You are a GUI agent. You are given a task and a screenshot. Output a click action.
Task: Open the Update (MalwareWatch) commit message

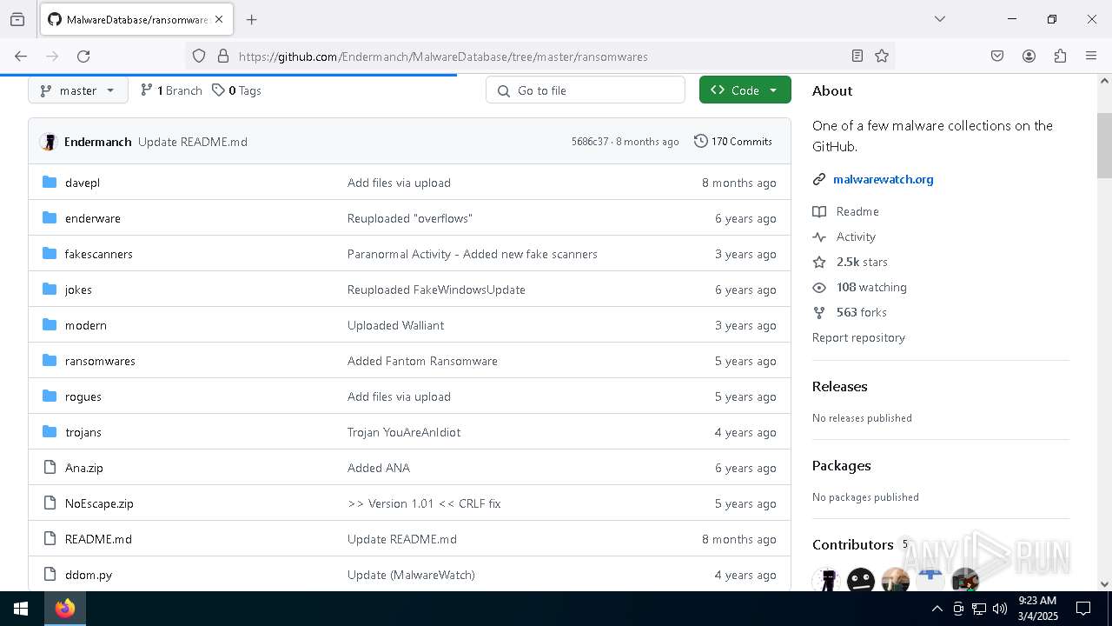411,575
